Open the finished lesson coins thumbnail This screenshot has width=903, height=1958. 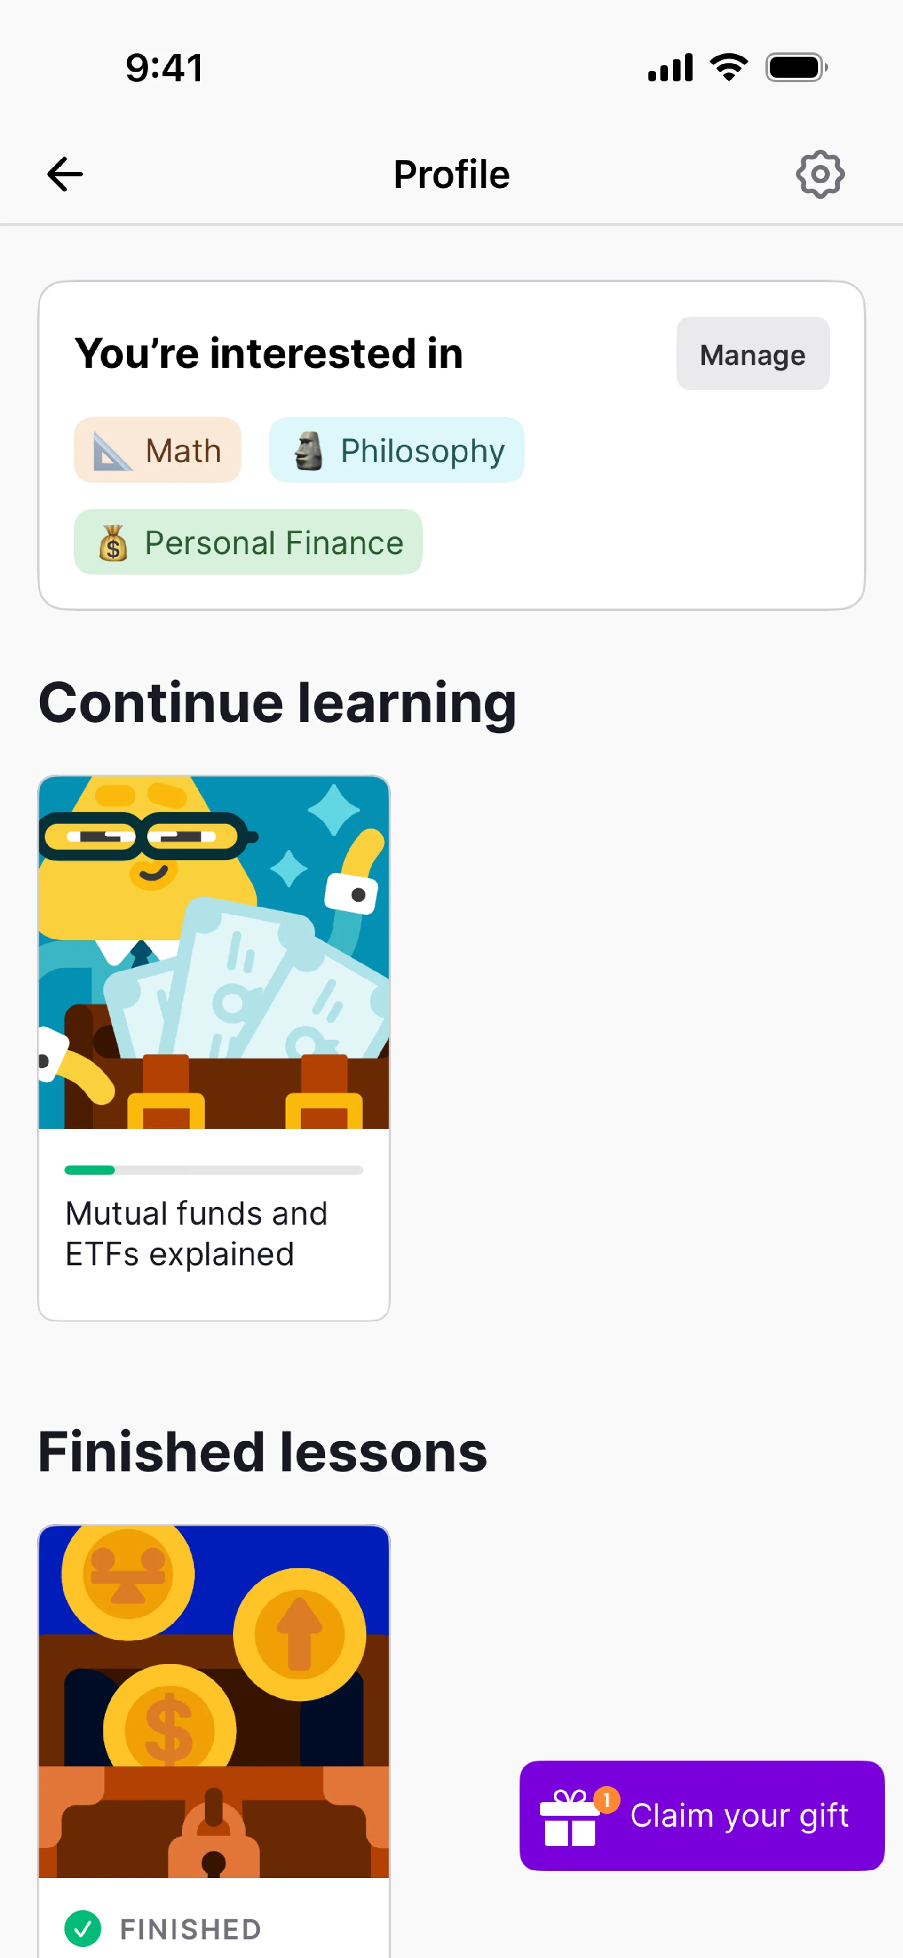coord(214,1701)
